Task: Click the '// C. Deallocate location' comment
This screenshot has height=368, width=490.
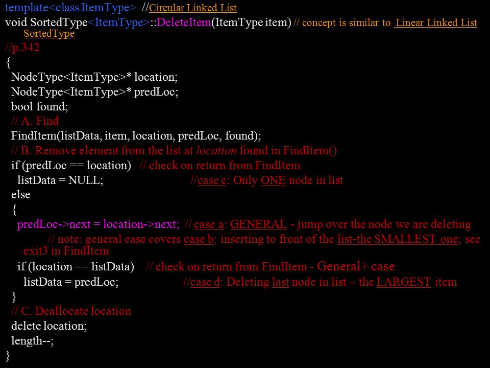Action: (71, 311)
